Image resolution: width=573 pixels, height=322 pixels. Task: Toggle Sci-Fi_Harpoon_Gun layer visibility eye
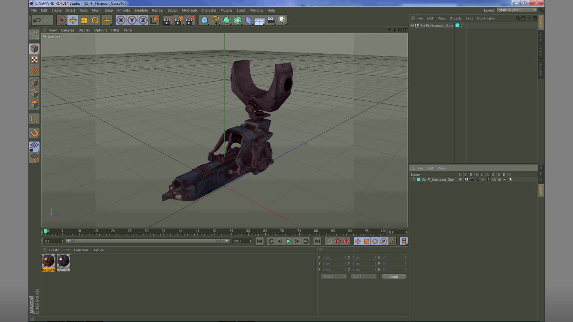pyautogui.click(x=466, y=179)
